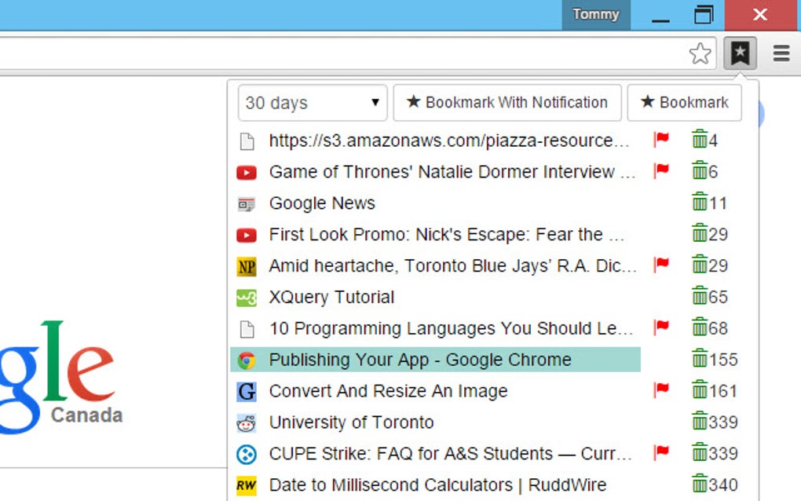Click the Chrome favicon beside Publishing Your App
The height and width of the screenshot is (501, 801).
247,359
